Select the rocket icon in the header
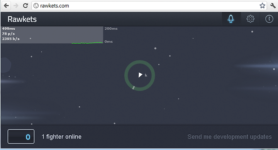Viewport: 278px width, 150px height. (231, 19)
